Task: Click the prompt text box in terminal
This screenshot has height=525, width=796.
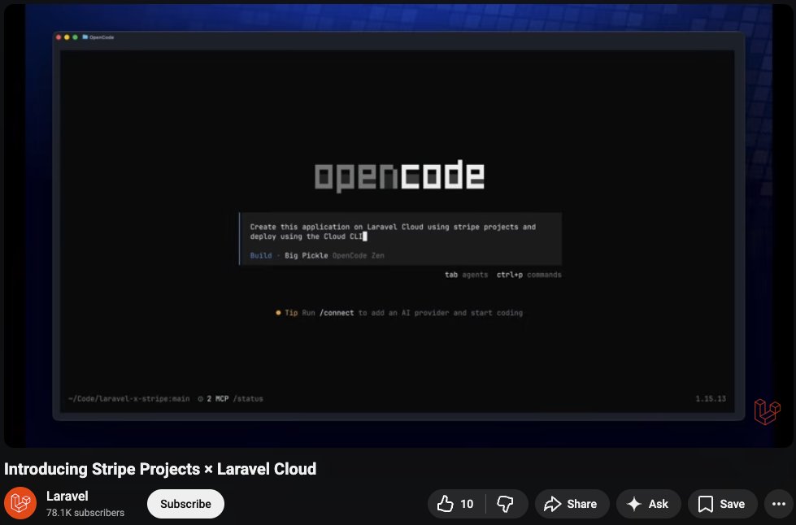Action: point(401,239)
